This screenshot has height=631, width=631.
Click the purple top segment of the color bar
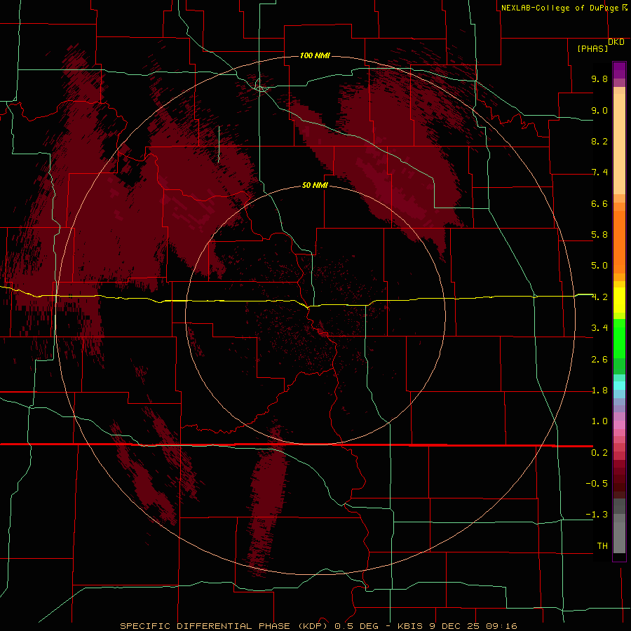pos(619,70)
